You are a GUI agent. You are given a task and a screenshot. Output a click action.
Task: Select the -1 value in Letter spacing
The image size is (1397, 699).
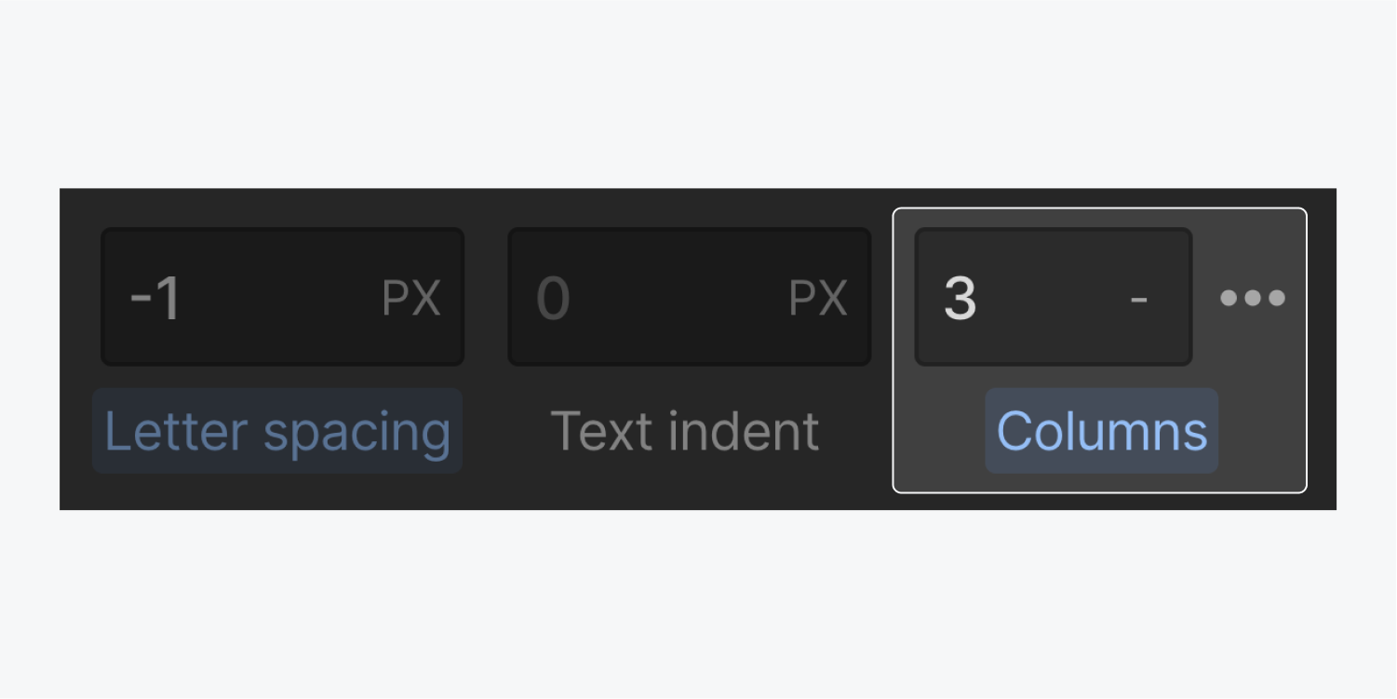coord(155,299)
